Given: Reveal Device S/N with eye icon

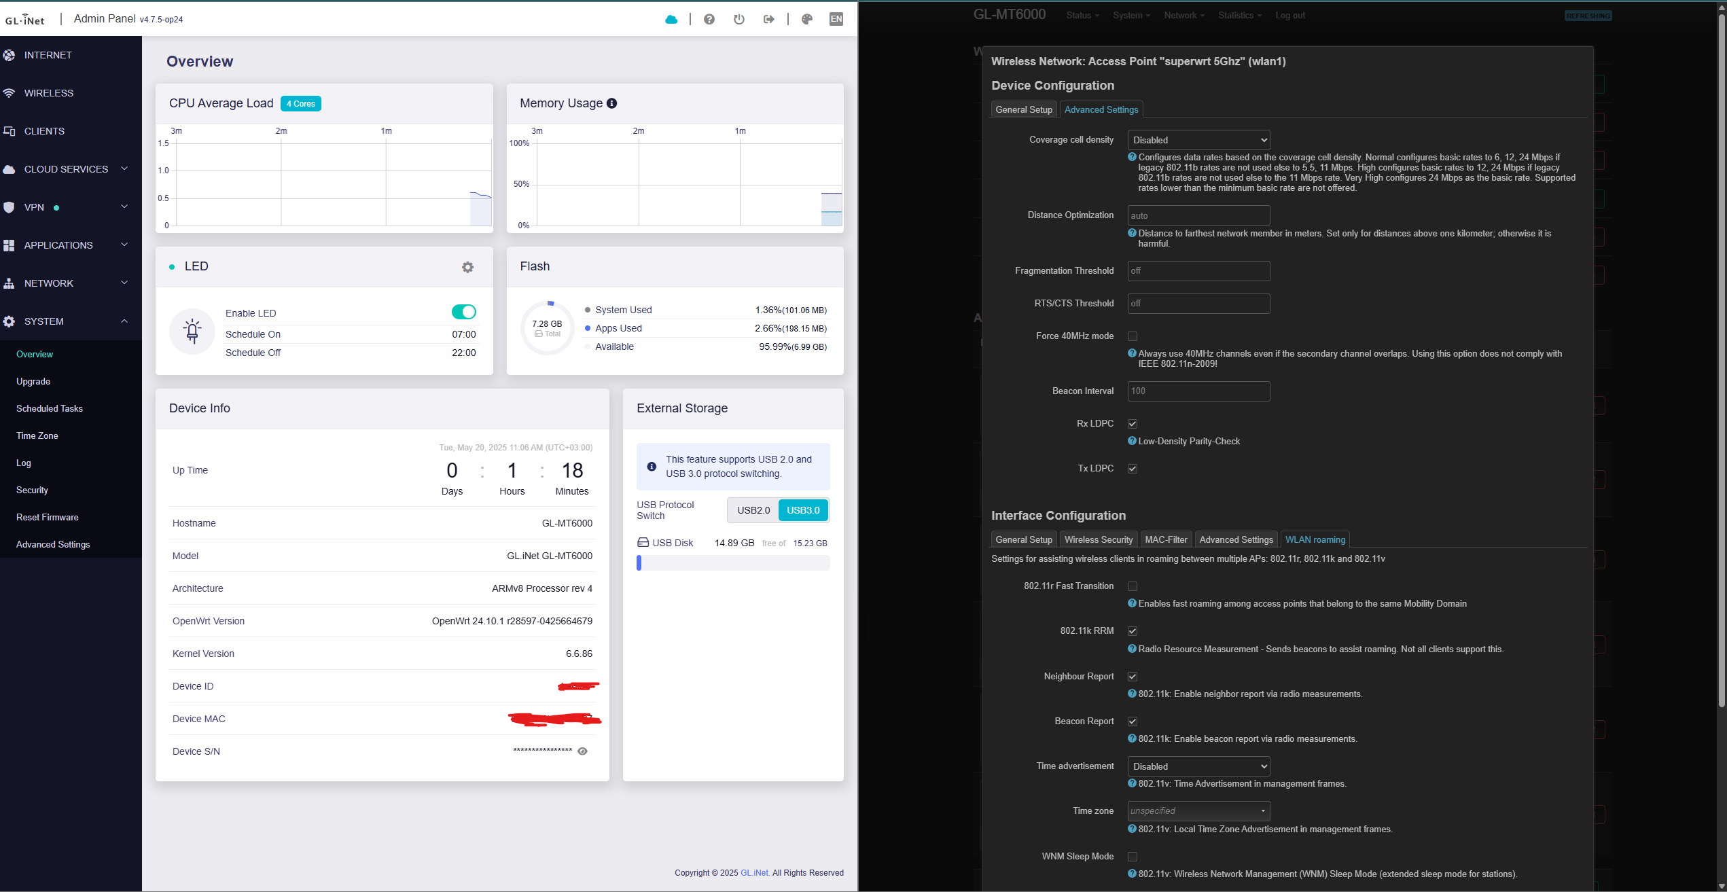Looking at the screenshot, I should [582, 751].
